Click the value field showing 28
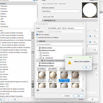 pyautogui.click(x=96, y=50)
